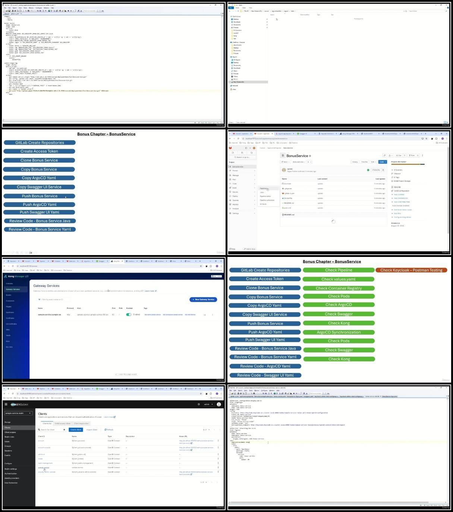Bookmark the Kong Manager page with star
Viewport: 453px width, 512px height.
pyautogui.click(x=201, y=266)
